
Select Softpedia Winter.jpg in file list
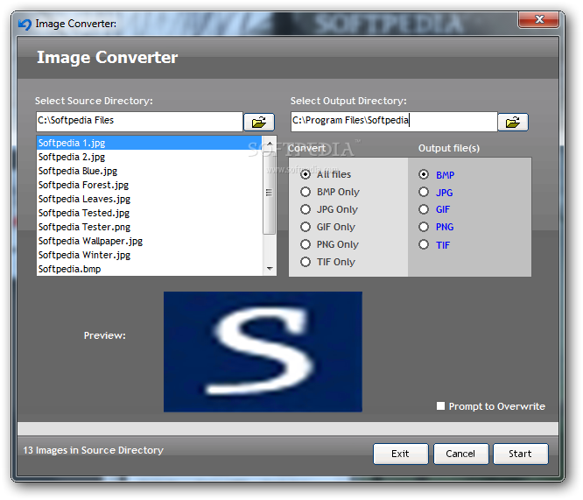150,255
